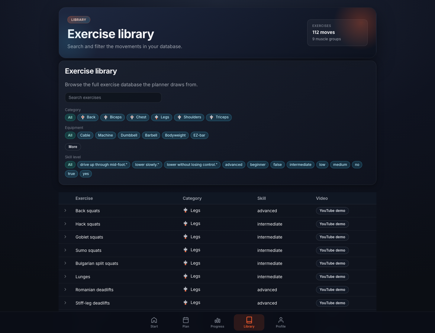Click the orange Library book icon
The image size is (435, 333).
(x=249, y=320)
